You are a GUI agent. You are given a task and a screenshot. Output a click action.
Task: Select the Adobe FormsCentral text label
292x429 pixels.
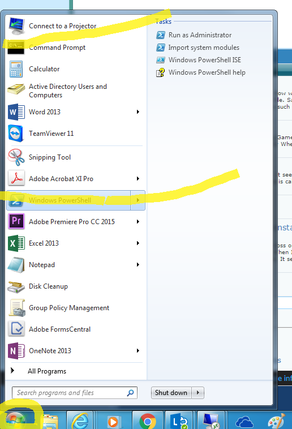click(59, 329)
